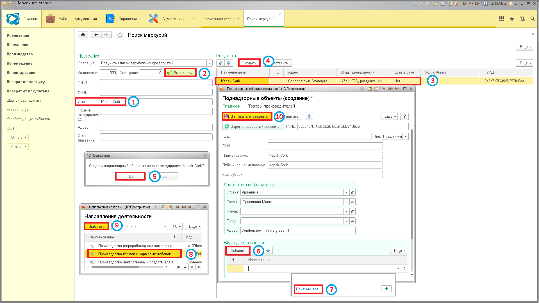539x303 pixels.
Task: Clear the search box in Направления деятельности
Action: (165, 227)
